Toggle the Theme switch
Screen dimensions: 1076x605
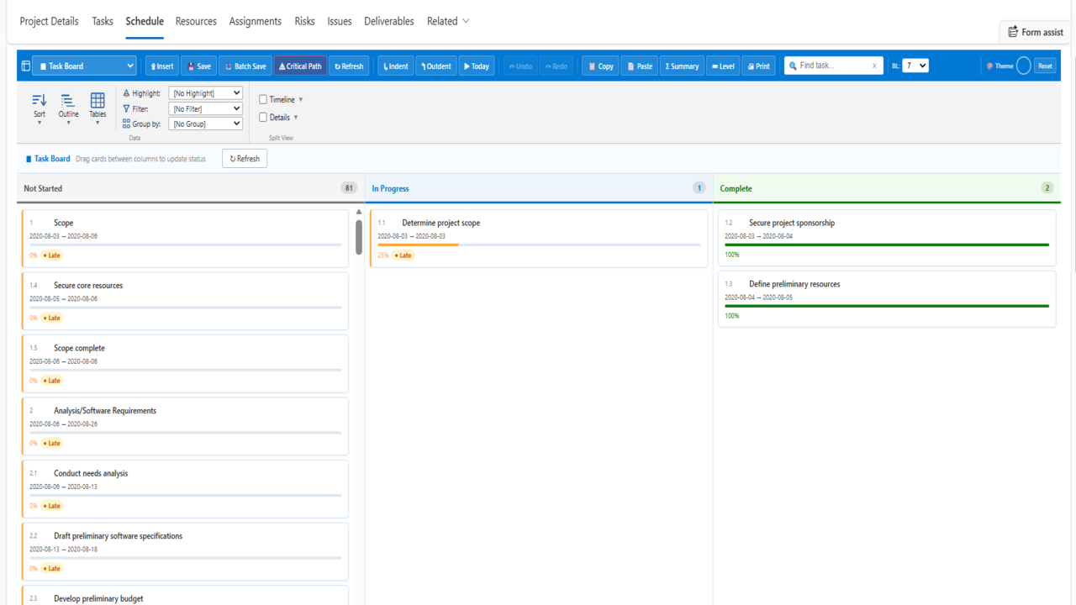pyautogui.click(x=1023, y=66)
